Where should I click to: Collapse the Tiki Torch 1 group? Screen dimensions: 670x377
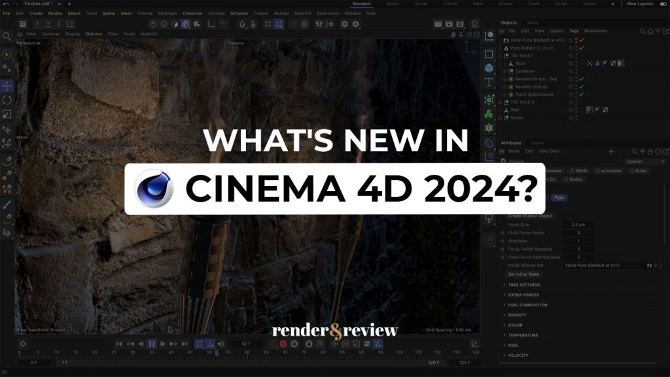click(x=501, y=56)
